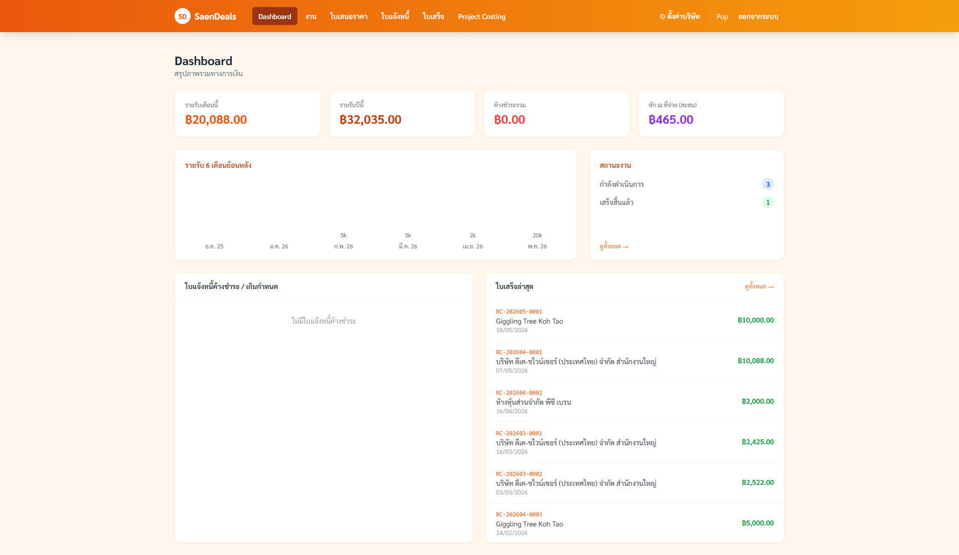
Task: Open Project Costing page
Action: click(482, 17)
